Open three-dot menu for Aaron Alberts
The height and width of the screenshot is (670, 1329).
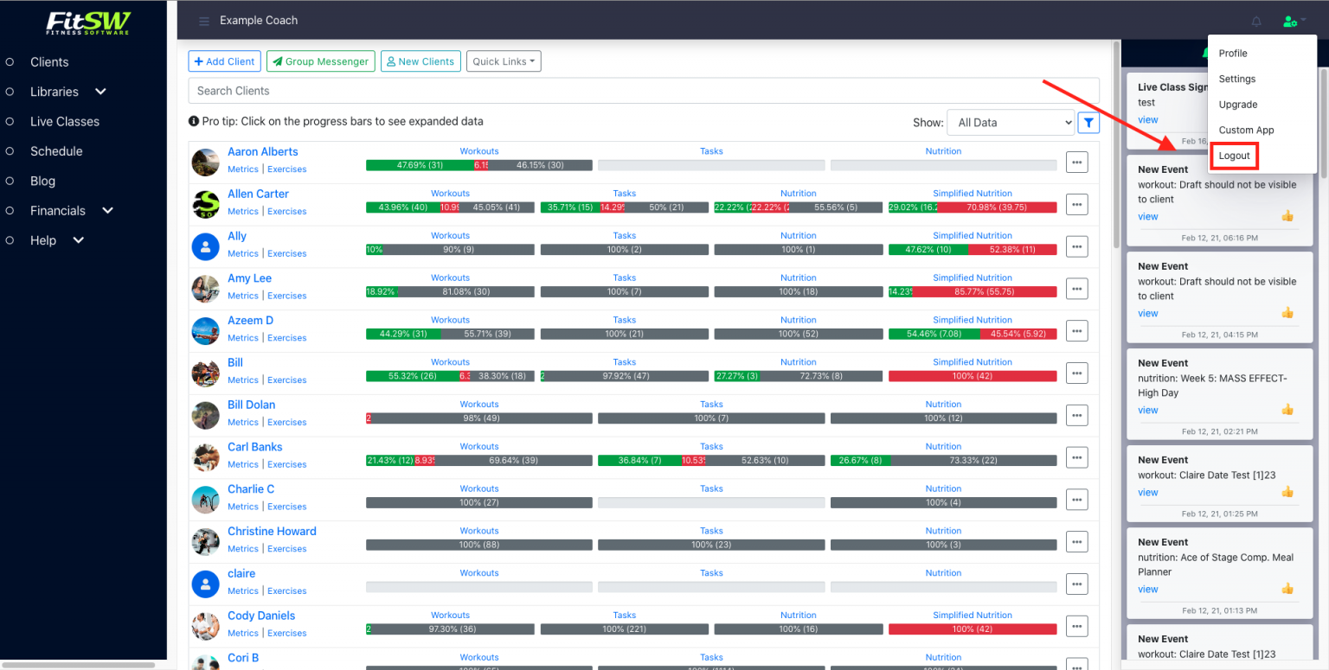point(1076,162)
